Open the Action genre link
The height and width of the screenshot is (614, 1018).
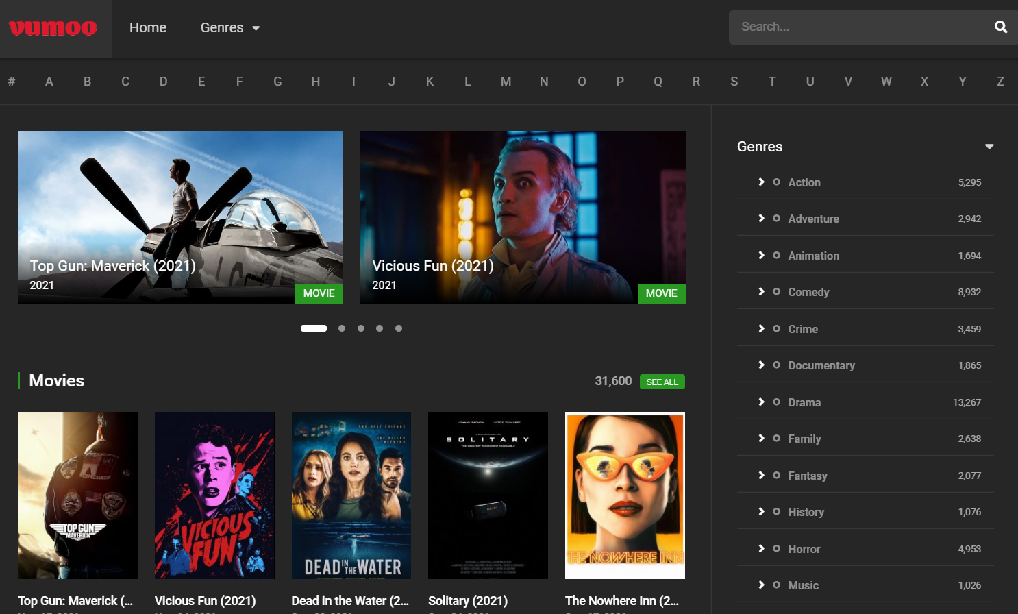point(804,182)
